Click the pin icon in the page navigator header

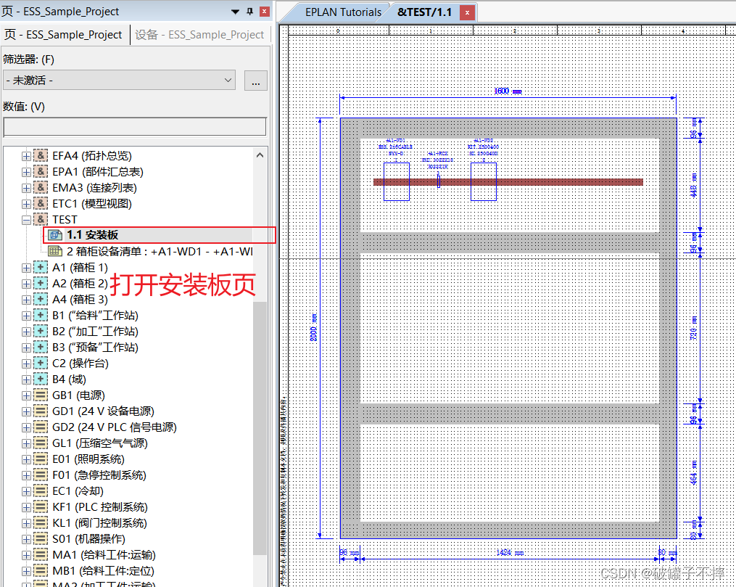(x=250, y=12)
